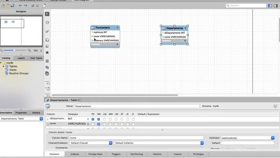
Task: Check PK for nome column
Action: click(x=93, y=124)
